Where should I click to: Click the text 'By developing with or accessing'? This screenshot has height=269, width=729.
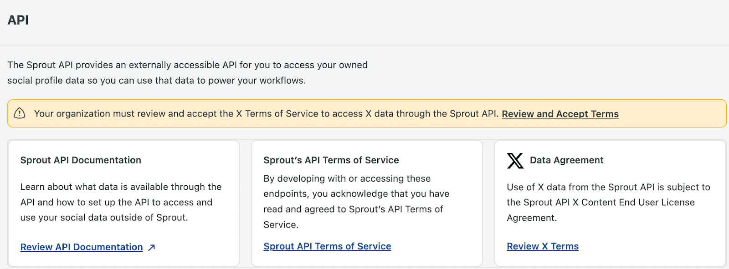(x=356, y=202)
